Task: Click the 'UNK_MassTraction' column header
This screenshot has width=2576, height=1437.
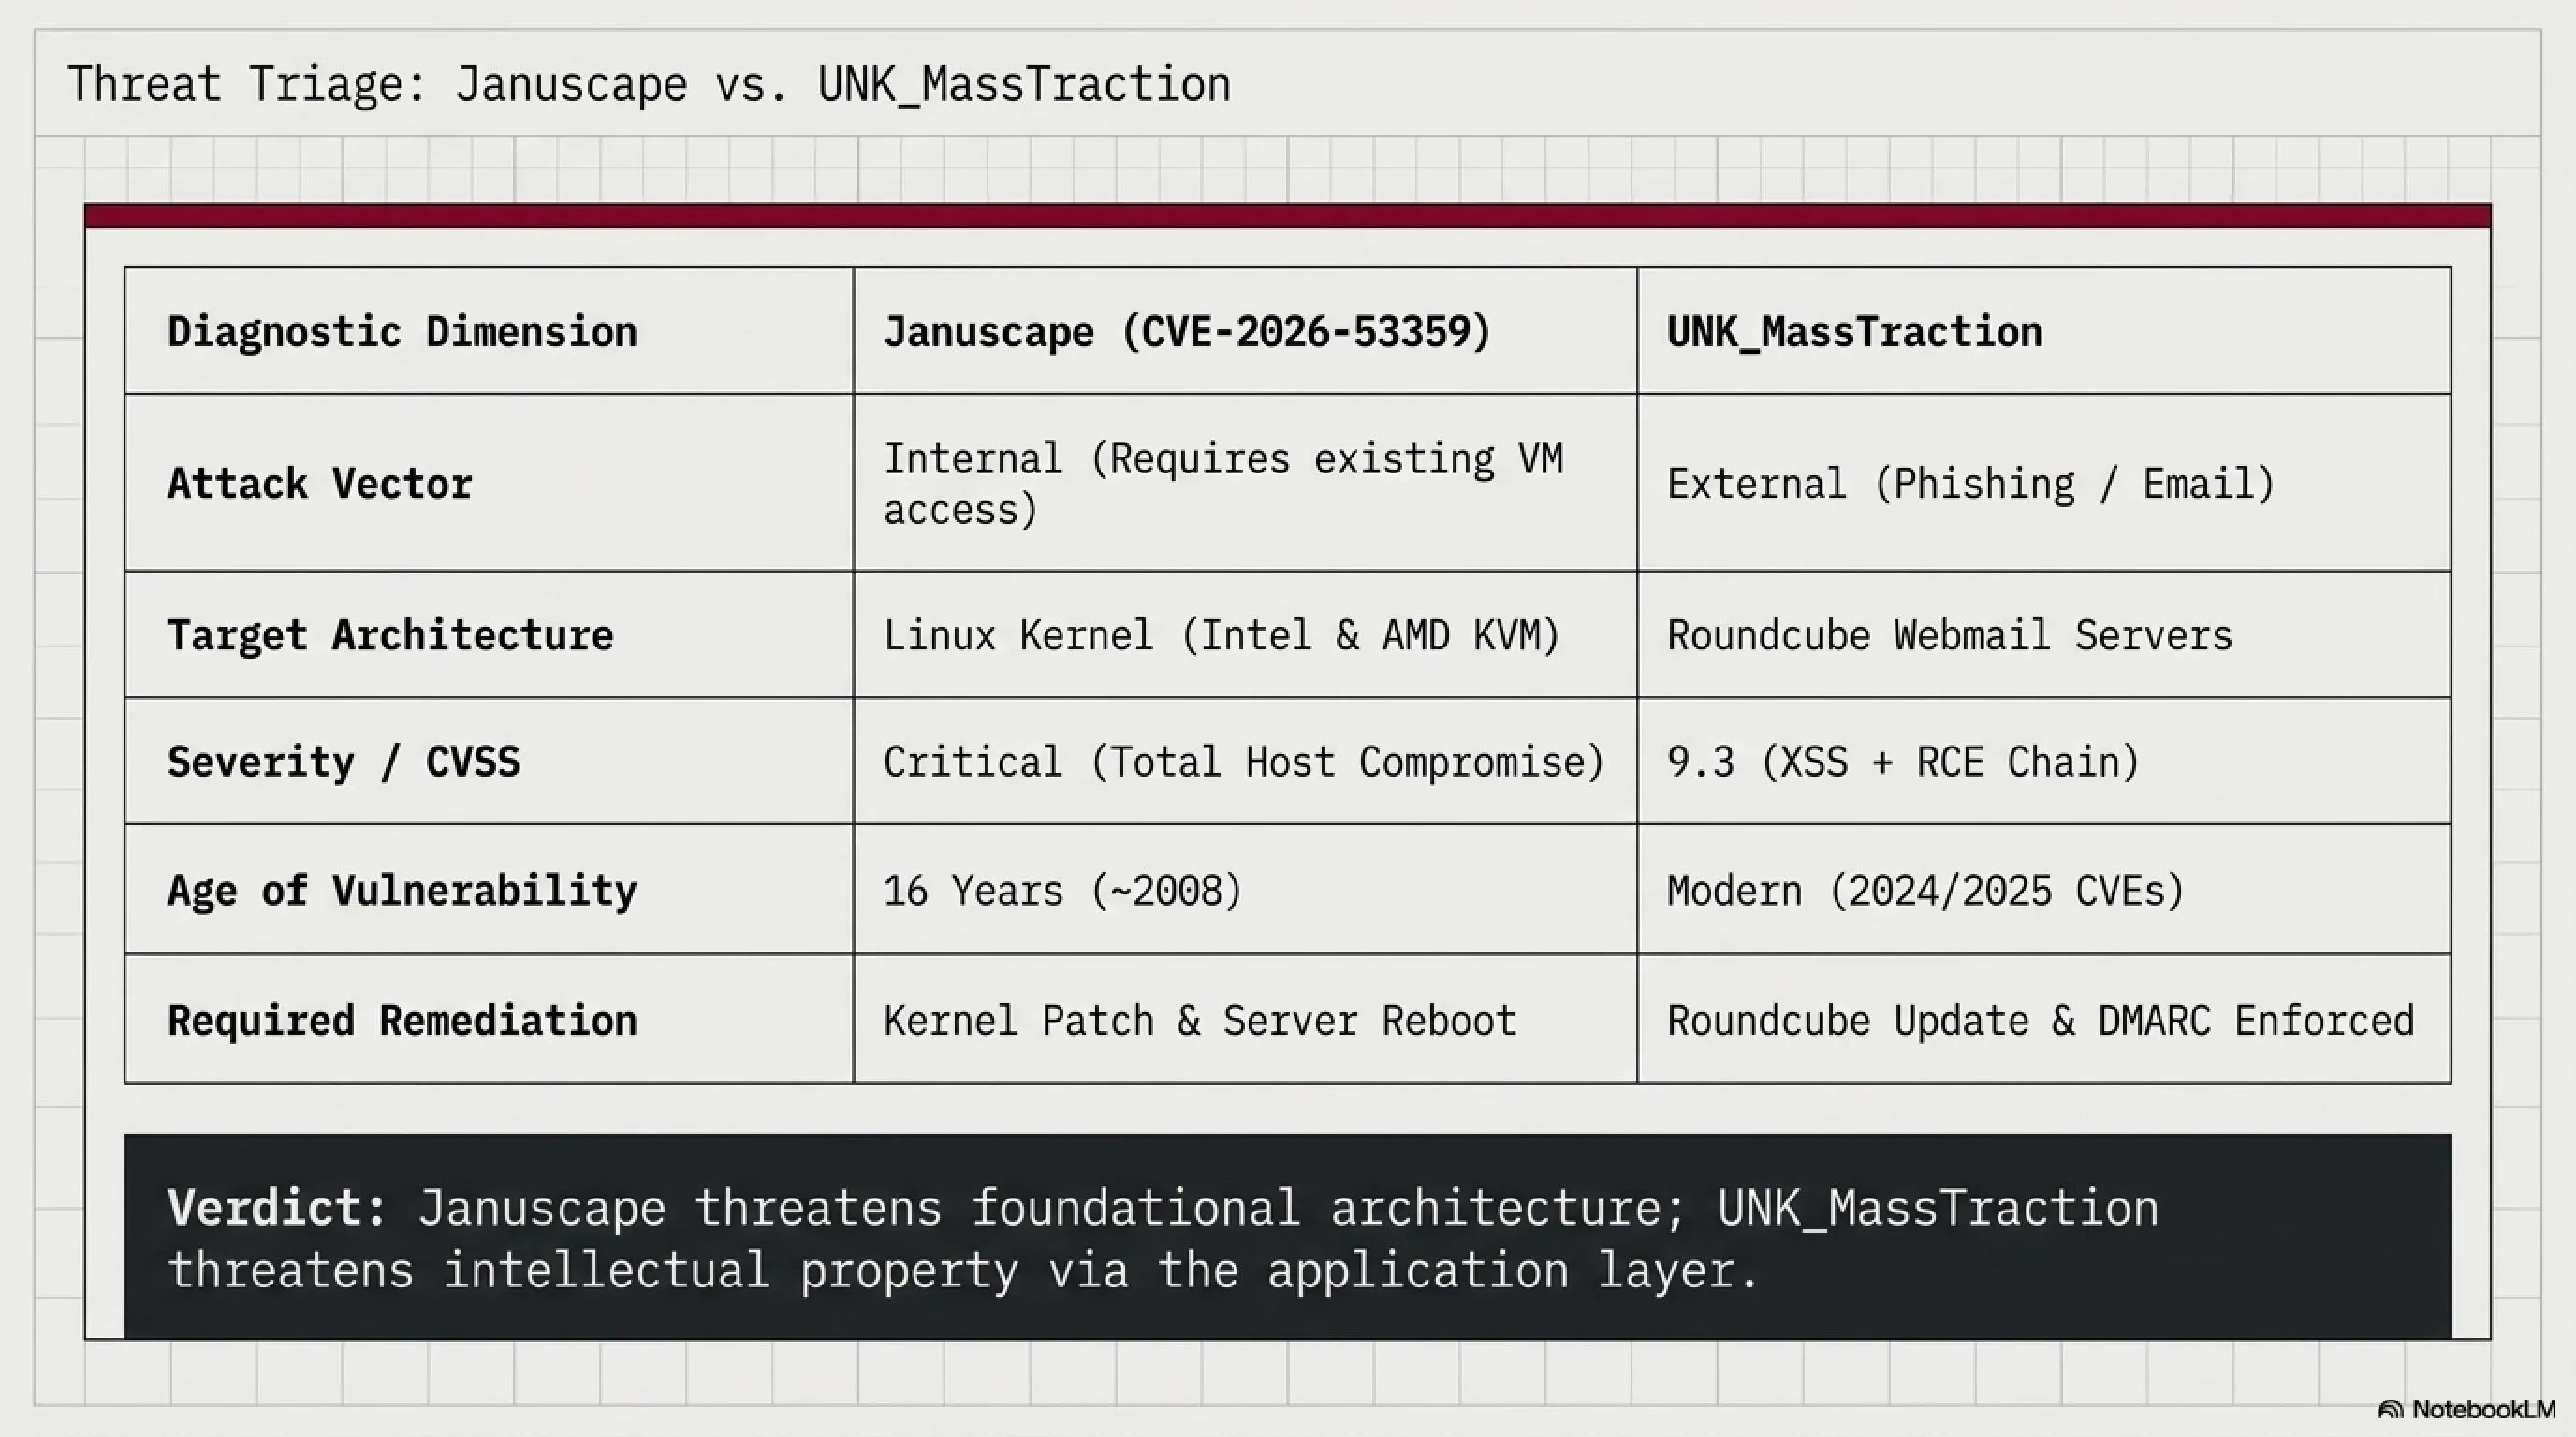Action: click(x=1854, y=333)
